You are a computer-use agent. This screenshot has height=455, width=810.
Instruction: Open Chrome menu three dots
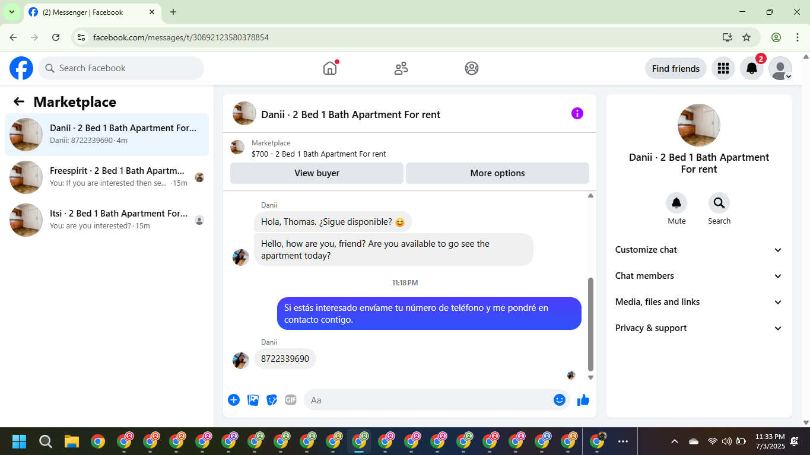tap(797, 37)
